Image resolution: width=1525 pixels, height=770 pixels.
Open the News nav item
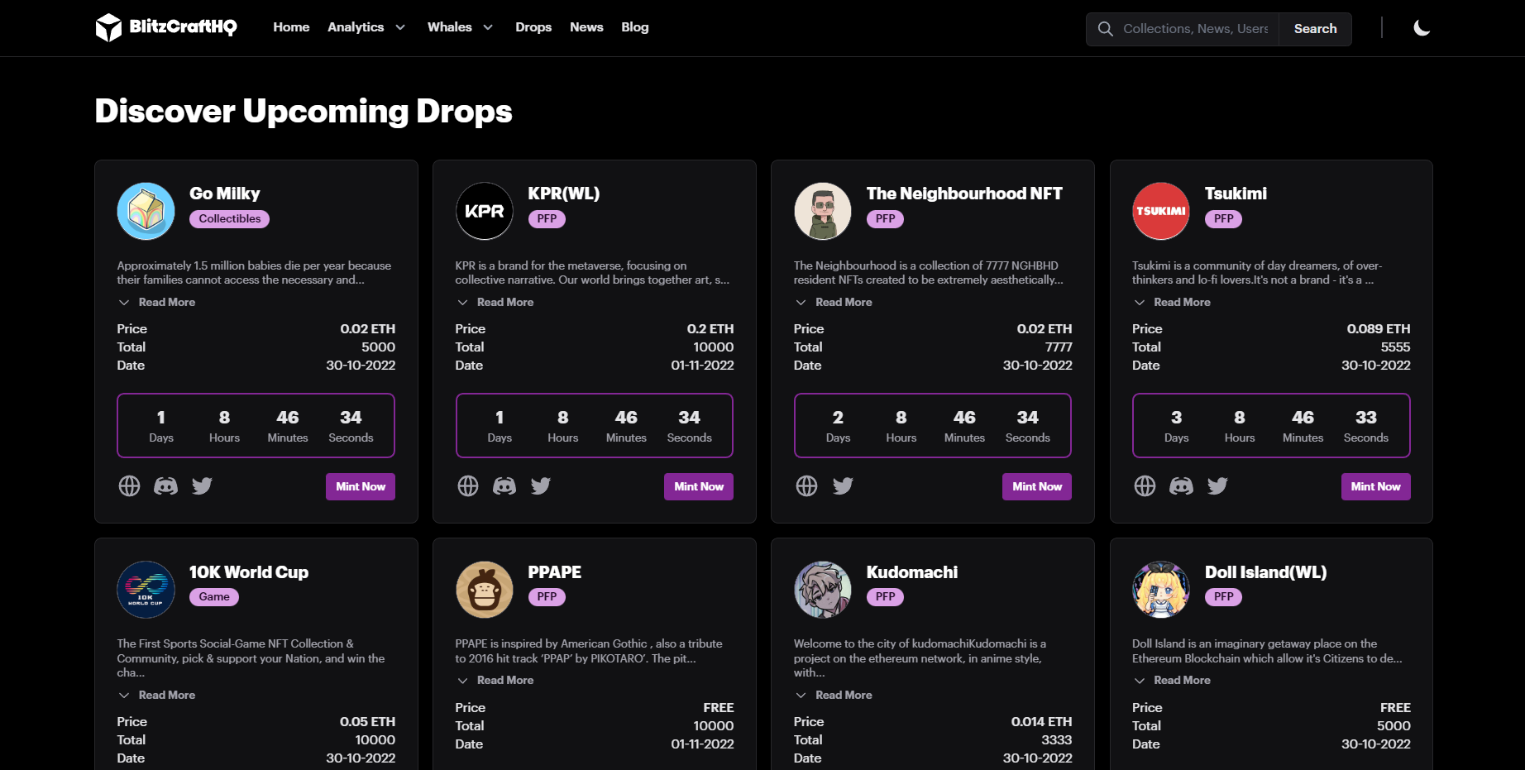[586, 27]
